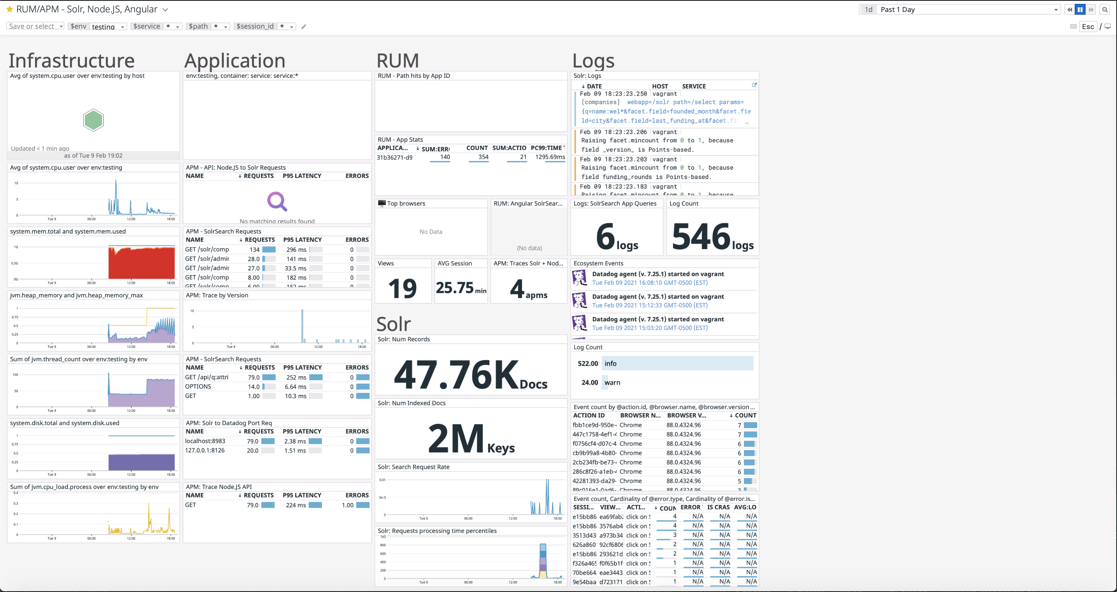Open Solr Logs in full view icon
Image resolution: width=1117 pixels, height=592 pixels.
pyautogui.click(x=754, y=85)
